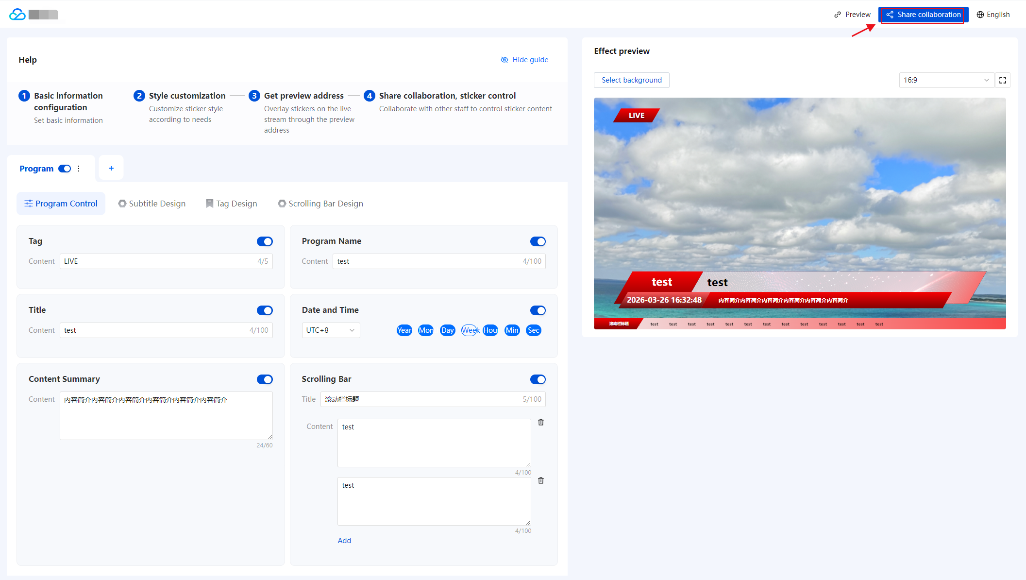Click the Share collaboration button

point(923,15)
